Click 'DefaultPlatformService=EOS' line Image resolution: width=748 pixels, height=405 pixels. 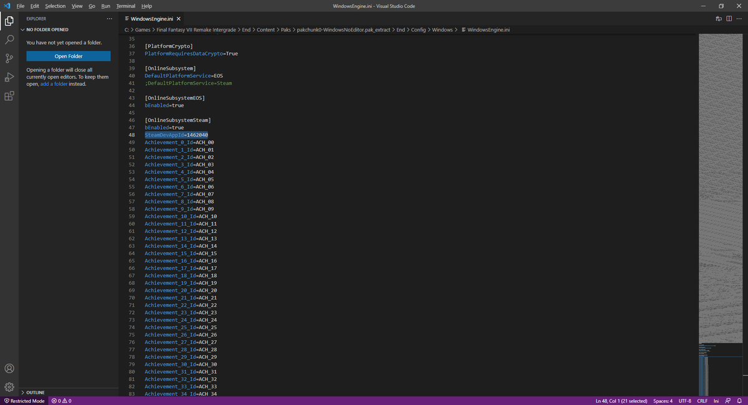coord(184,75)
